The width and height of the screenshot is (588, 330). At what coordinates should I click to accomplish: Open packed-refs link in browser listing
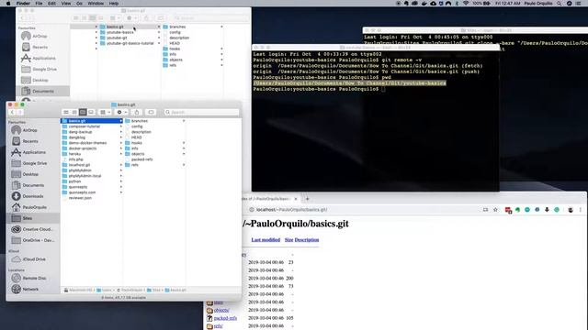tap(225, 318)
